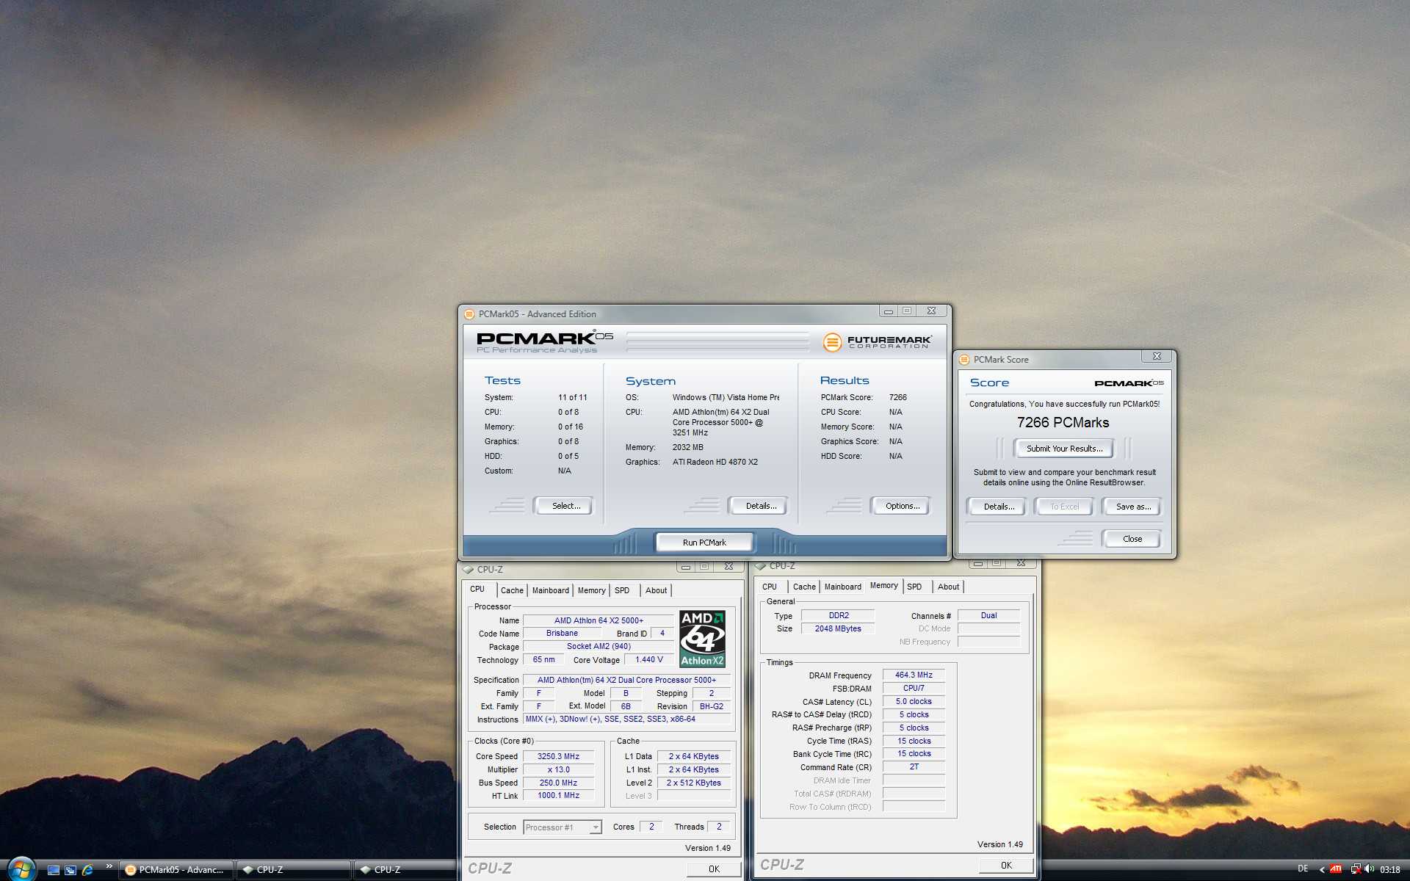Click memory Size value 2048 MBytes
The height and width of the screenshot is (881, 1410).
(x=838, y=628)
